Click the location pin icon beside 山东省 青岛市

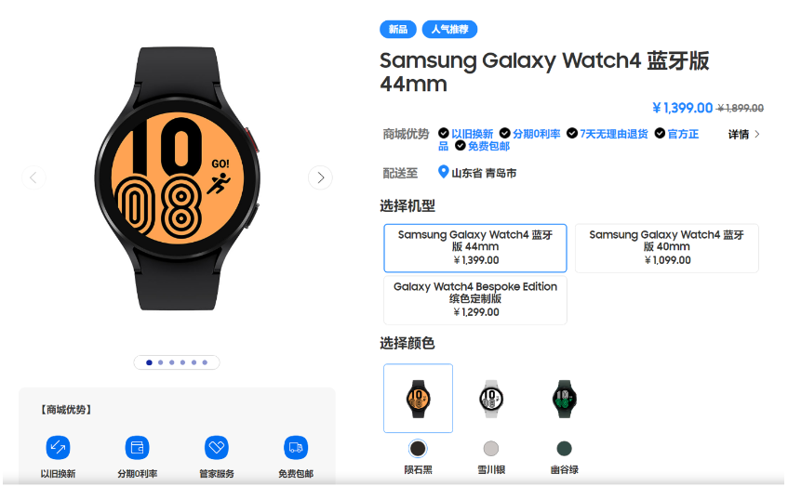click(443, 172)
